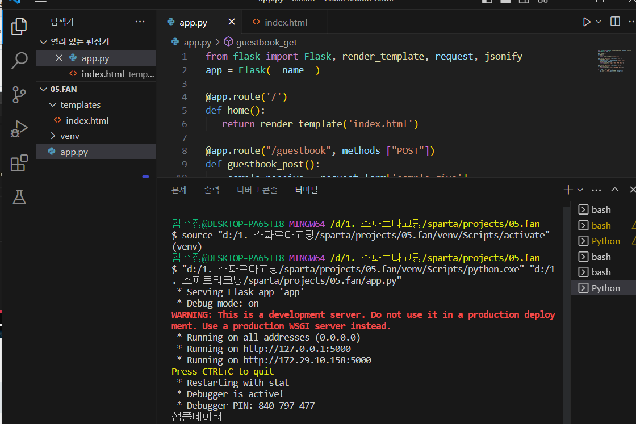Viewport: 636px width, 424px height.
Task: Open the 디버그 콘솔 panel tab
Action: tap(257, 190)
